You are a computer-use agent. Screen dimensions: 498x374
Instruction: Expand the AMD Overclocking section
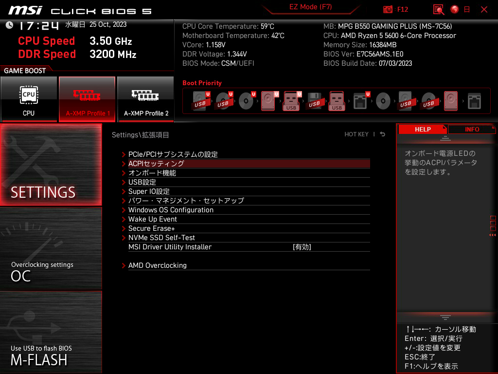click(158, 265)
